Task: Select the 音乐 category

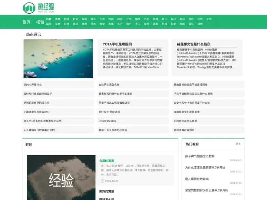Action: pyautogui.click(x=191, y=24)
